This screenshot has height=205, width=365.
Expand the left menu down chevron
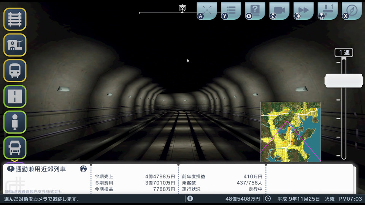point(15,161)
